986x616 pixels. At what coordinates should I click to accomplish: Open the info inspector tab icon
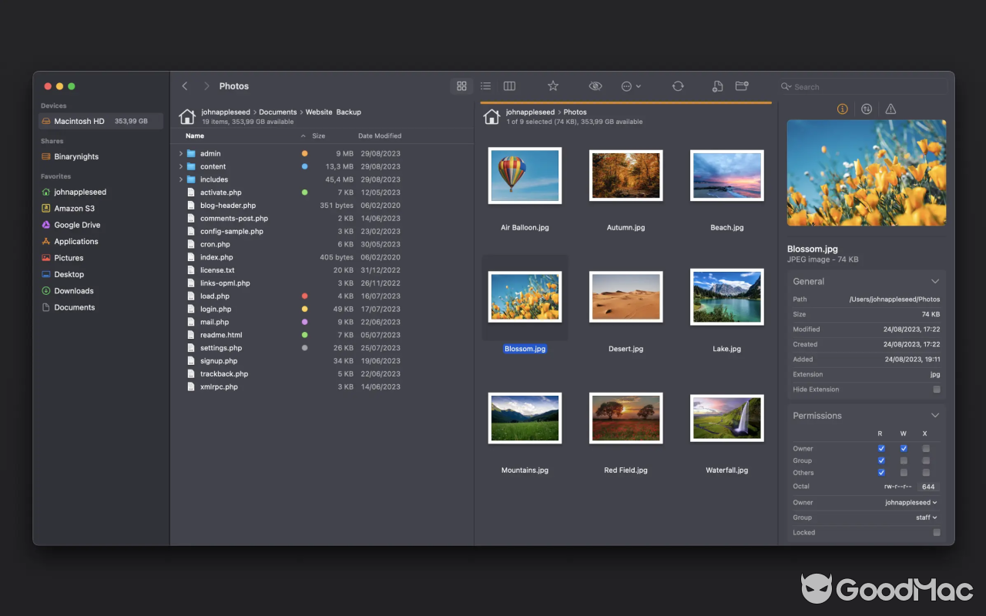pos(842,109)
